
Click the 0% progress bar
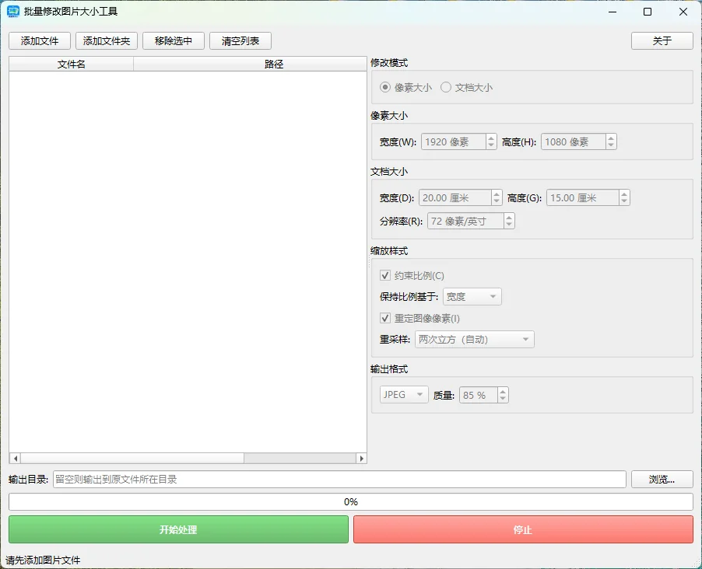point(351,502)
